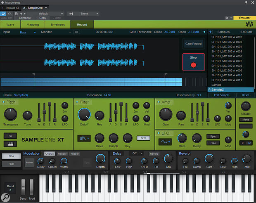Click the PreSonus logo icon

pos(249,24)
